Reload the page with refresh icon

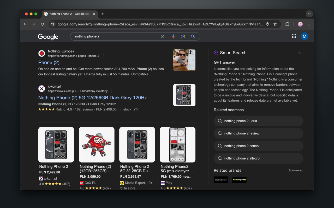[x=42, y=24]
